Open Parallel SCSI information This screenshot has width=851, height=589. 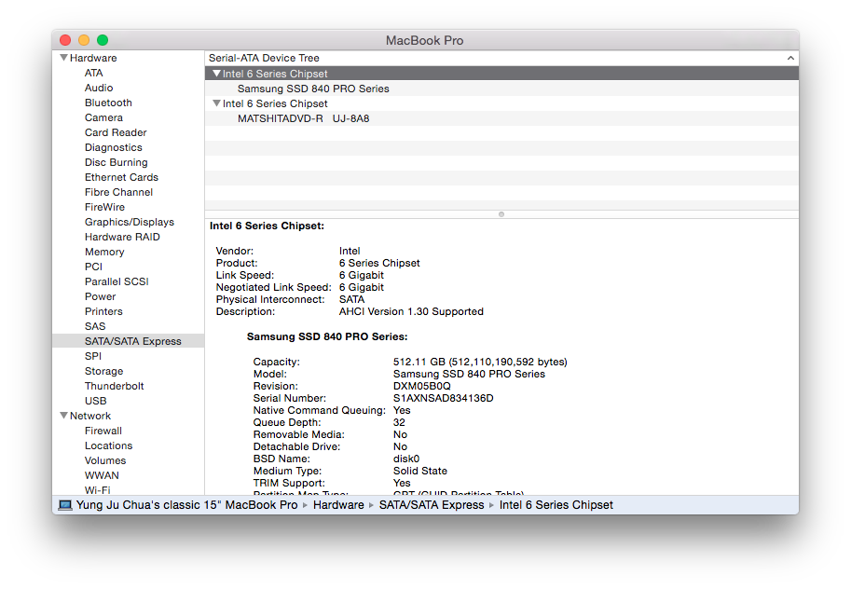pyautogui.click(x=117, y=281)
